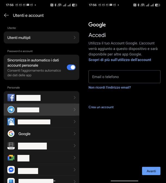This screenshot has height=183, width=166.
Task: Open the Facebook account entry icon
Action: pyautogui.click(x=11, y=98)
